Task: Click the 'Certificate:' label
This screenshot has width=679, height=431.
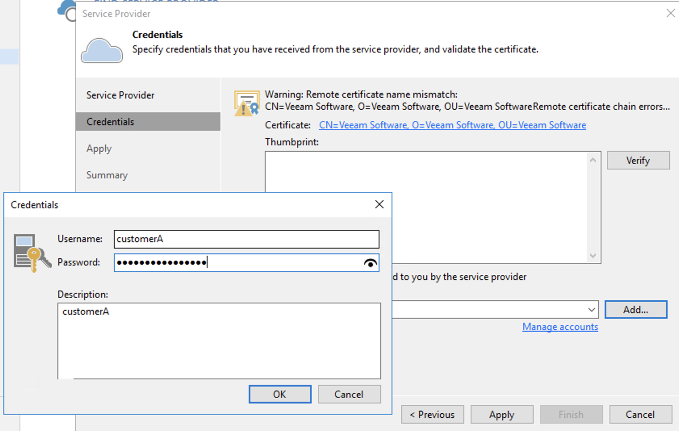Action: (x=287, y=125)
